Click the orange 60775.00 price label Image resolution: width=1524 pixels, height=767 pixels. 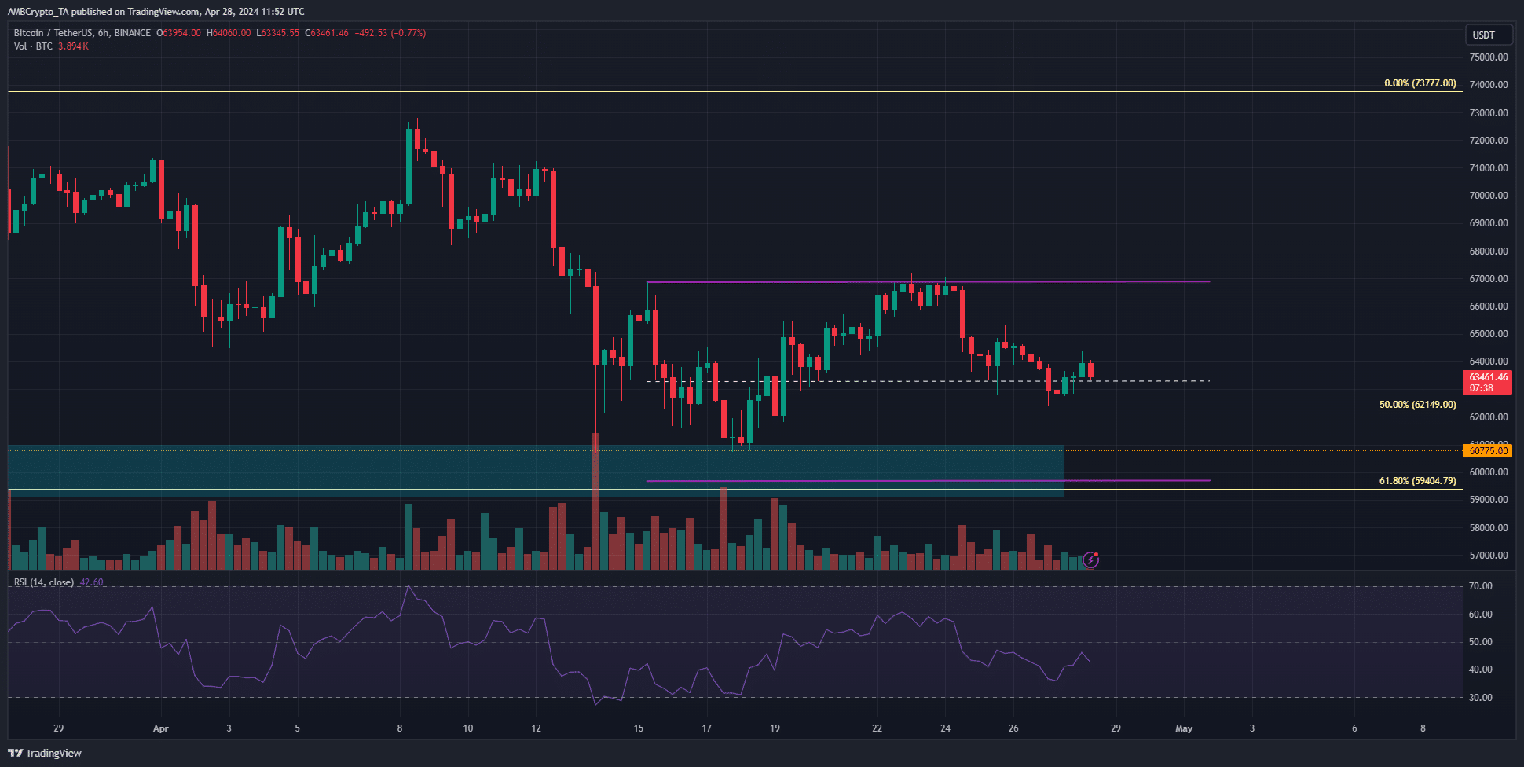point(1489,450)
